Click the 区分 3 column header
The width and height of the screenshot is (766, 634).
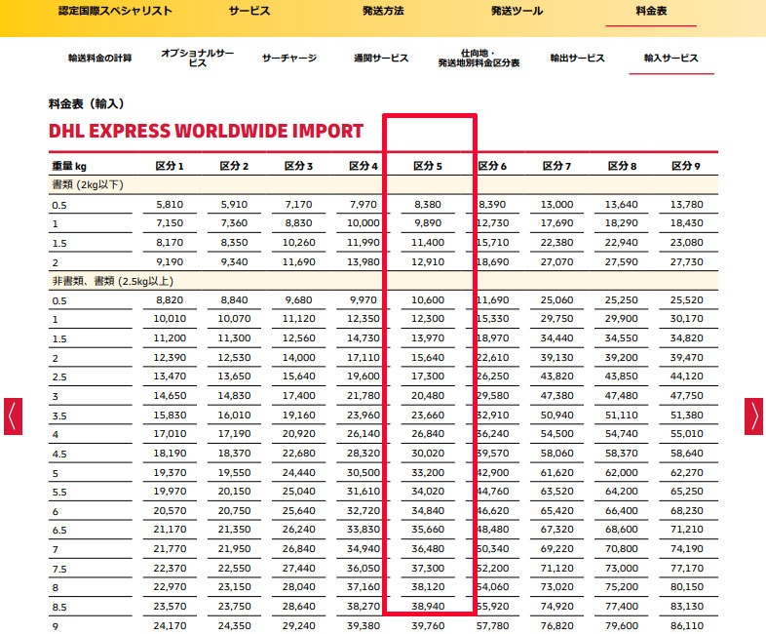(x=298, y=166)
